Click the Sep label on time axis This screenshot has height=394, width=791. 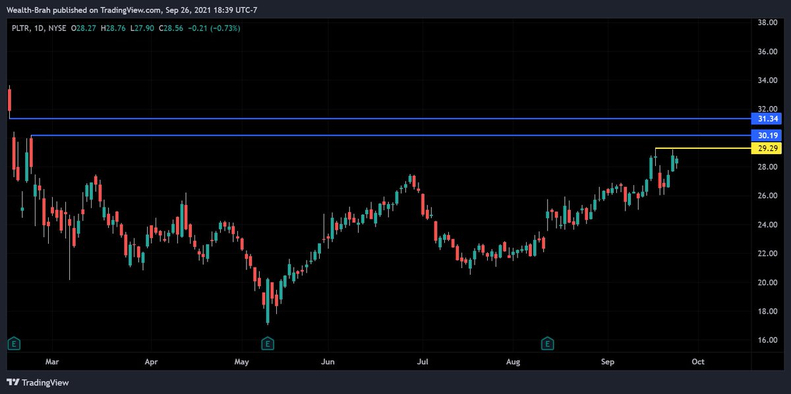tap(608, 362)
